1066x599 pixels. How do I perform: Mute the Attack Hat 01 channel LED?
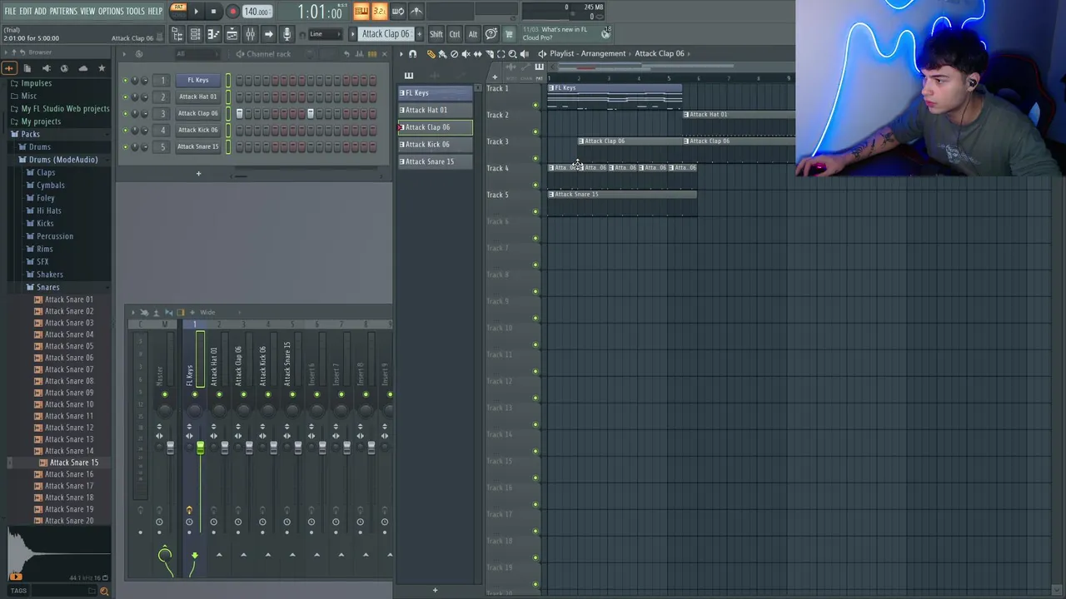point(125,97)
